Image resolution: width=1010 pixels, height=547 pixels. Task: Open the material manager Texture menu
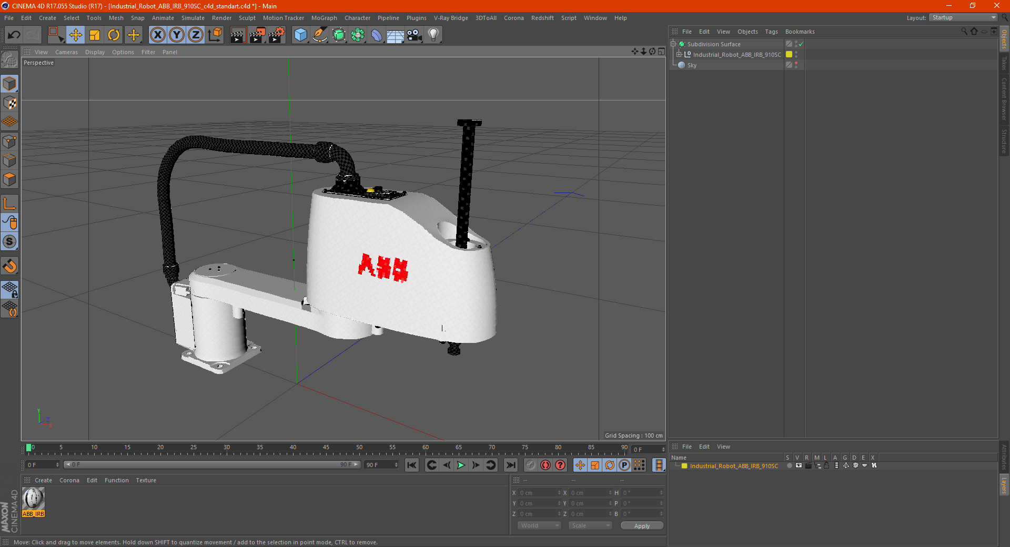(146, 480)
